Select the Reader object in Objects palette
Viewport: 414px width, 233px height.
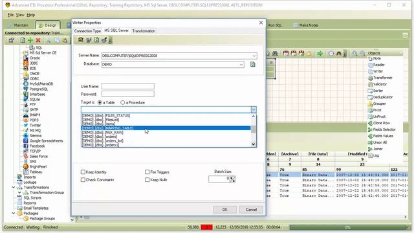[x=376, y=65]
